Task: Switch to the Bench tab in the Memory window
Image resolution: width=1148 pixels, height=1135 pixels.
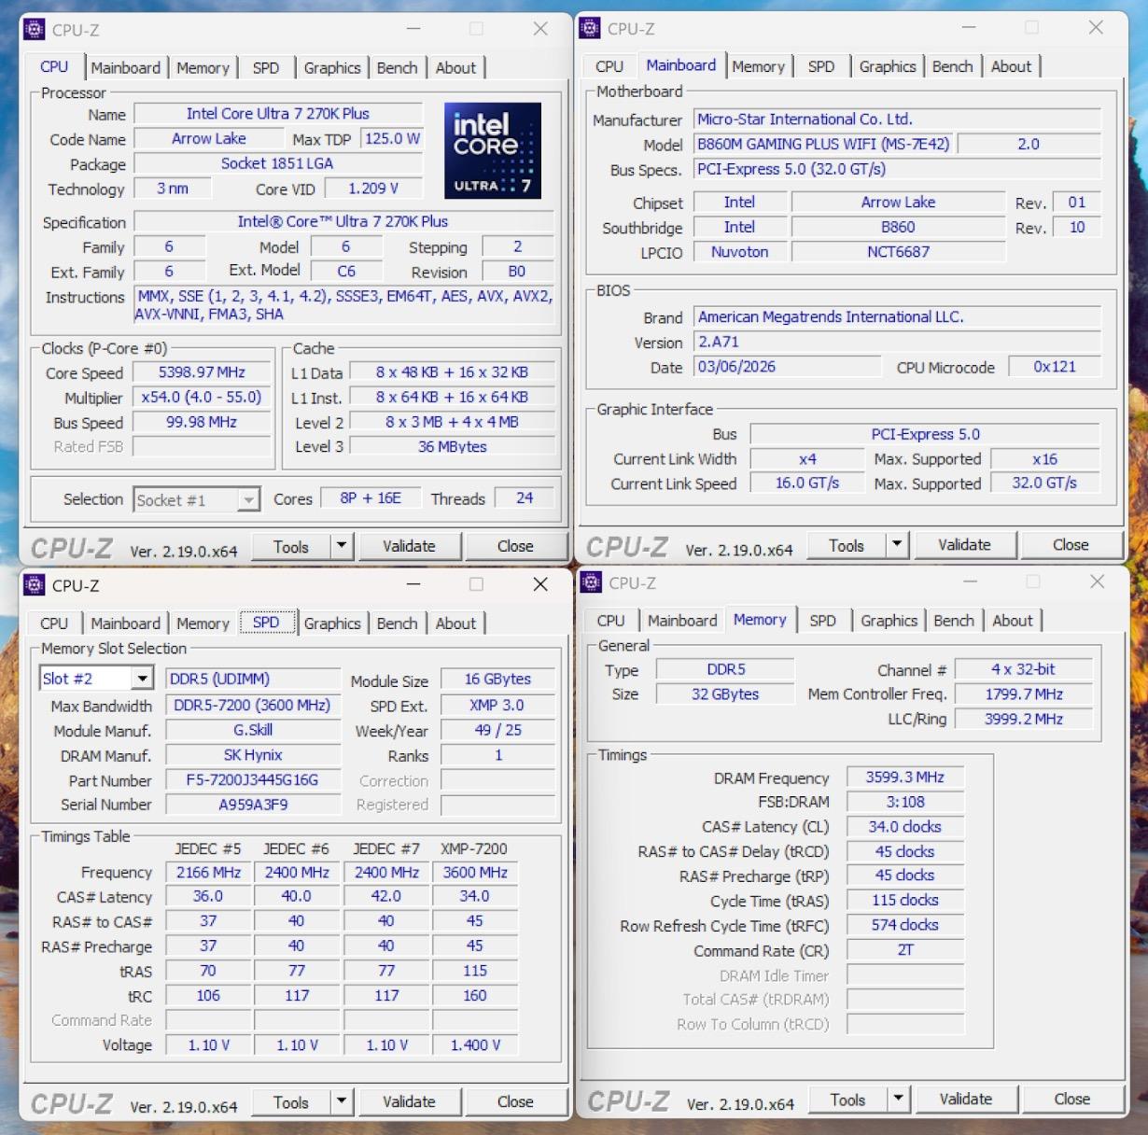Action: [x=954, y=620]
